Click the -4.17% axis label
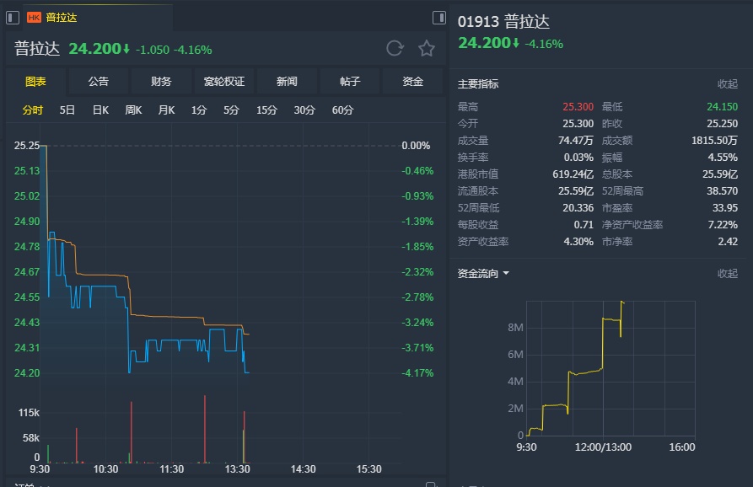Viewport: 753px width, 487px height. pyautogui.click(x=417, y=372)
